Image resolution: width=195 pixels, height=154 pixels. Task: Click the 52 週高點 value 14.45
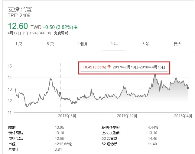click(x=152, y=139)
